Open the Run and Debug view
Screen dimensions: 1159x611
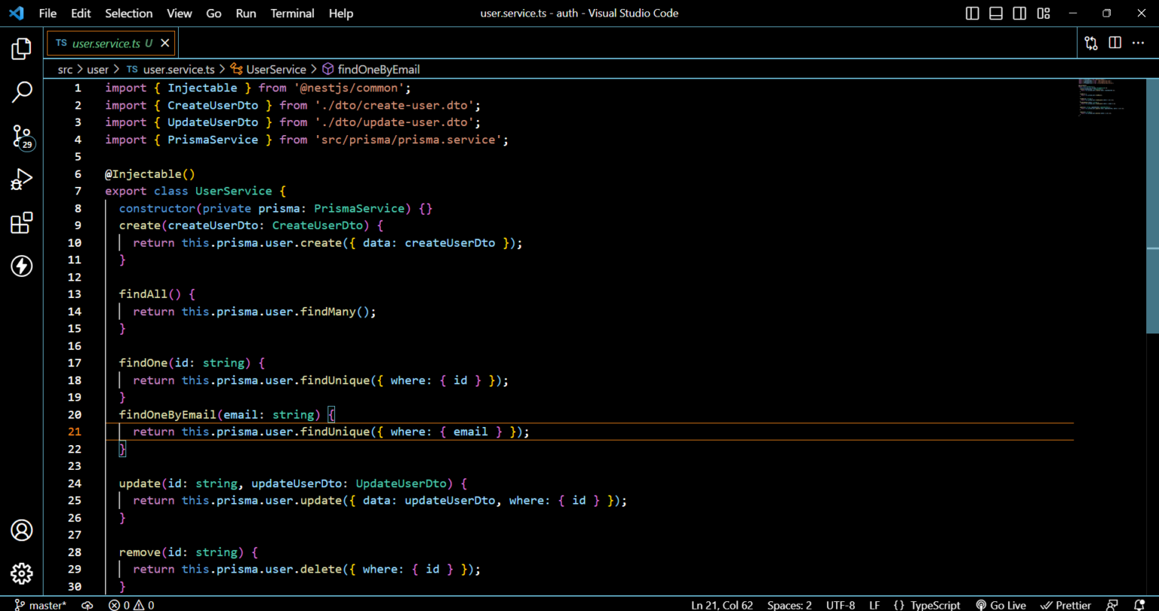pyautogui.click(x=21, y=180)
